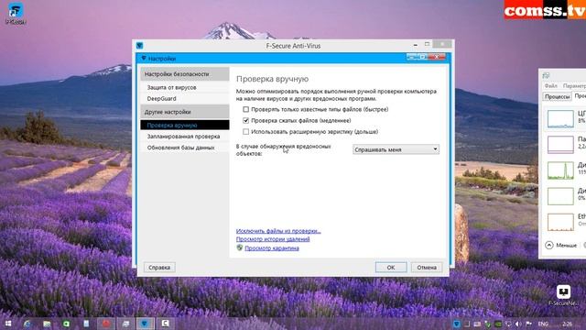Screen dimensions: 586x330
Task: Click the Справка button
Action: (x=159, y=267)
